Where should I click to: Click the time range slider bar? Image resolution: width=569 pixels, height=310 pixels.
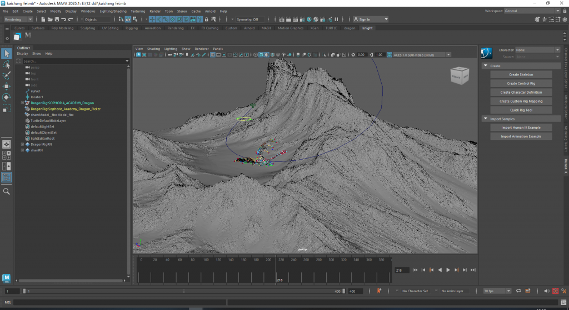click(183, 291)
